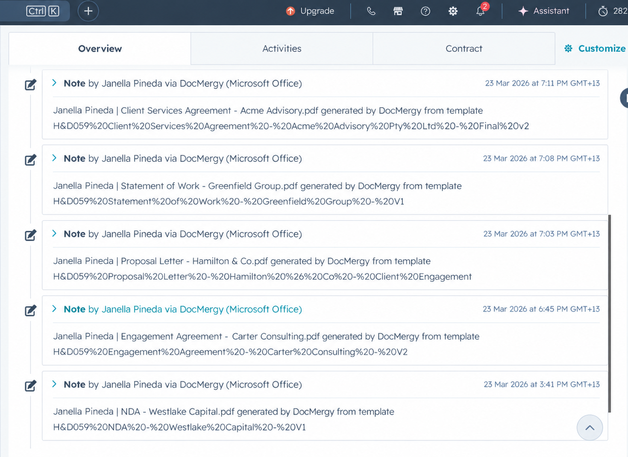
Task: Click the Greenfield Group note body text
Action: [x=257, y=193]
